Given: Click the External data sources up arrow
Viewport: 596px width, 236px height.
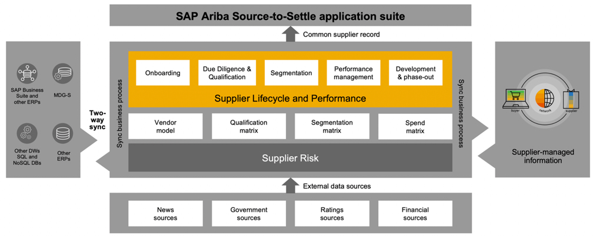Looking at the screenshot, I should [291, 186].
